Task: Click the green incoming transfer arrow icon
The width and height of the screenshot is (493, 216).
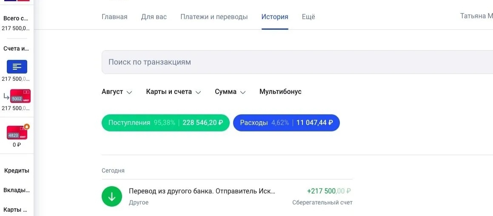Action: [x=112, y=196]
